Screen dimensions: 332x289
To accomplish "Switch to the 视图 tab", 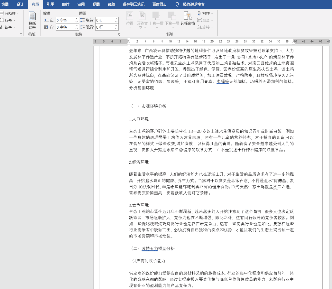I will click(96, 4).
